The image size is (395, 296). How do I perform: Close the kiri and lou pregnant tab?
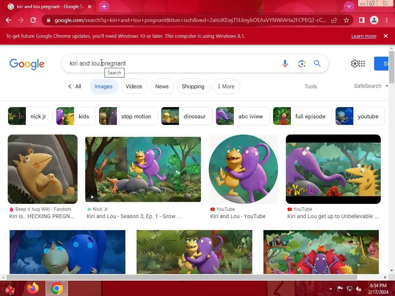click(89, 7)
